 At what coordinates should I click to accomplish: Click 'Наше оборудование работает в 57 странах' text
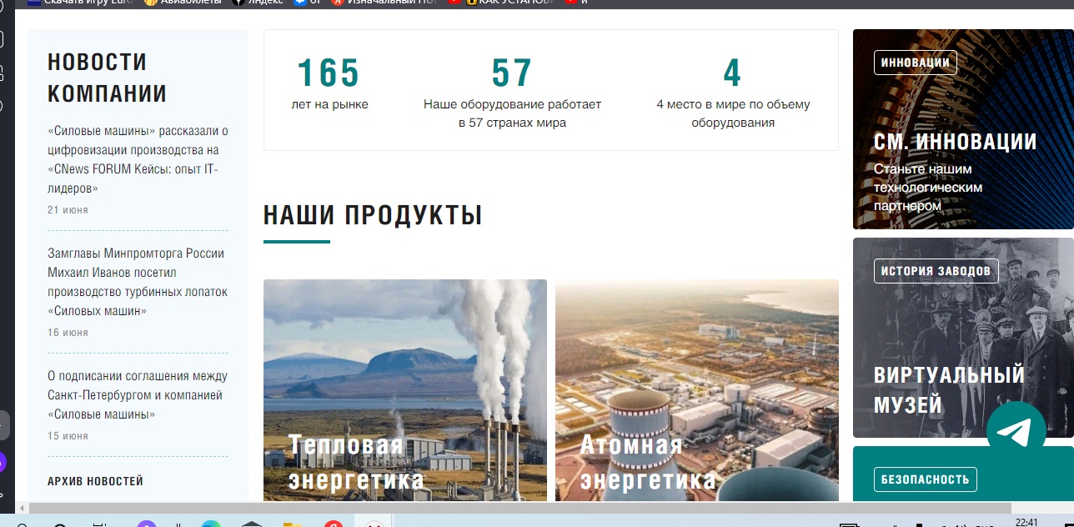(x=512, y=113)
